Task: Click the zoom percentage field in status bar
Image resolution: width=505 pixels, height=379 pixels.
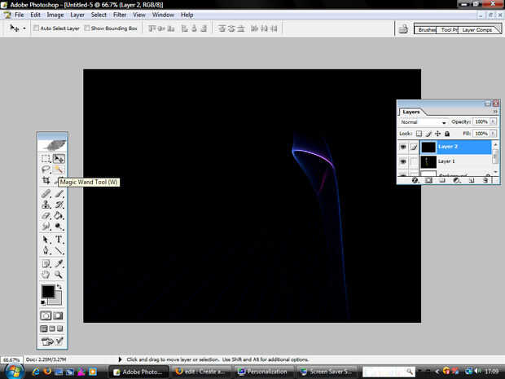Action: (11, 359)
